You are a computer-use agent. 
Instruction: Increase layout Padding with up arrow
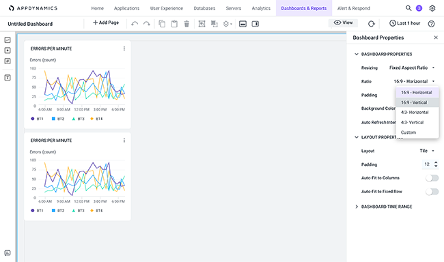[436, 162]
